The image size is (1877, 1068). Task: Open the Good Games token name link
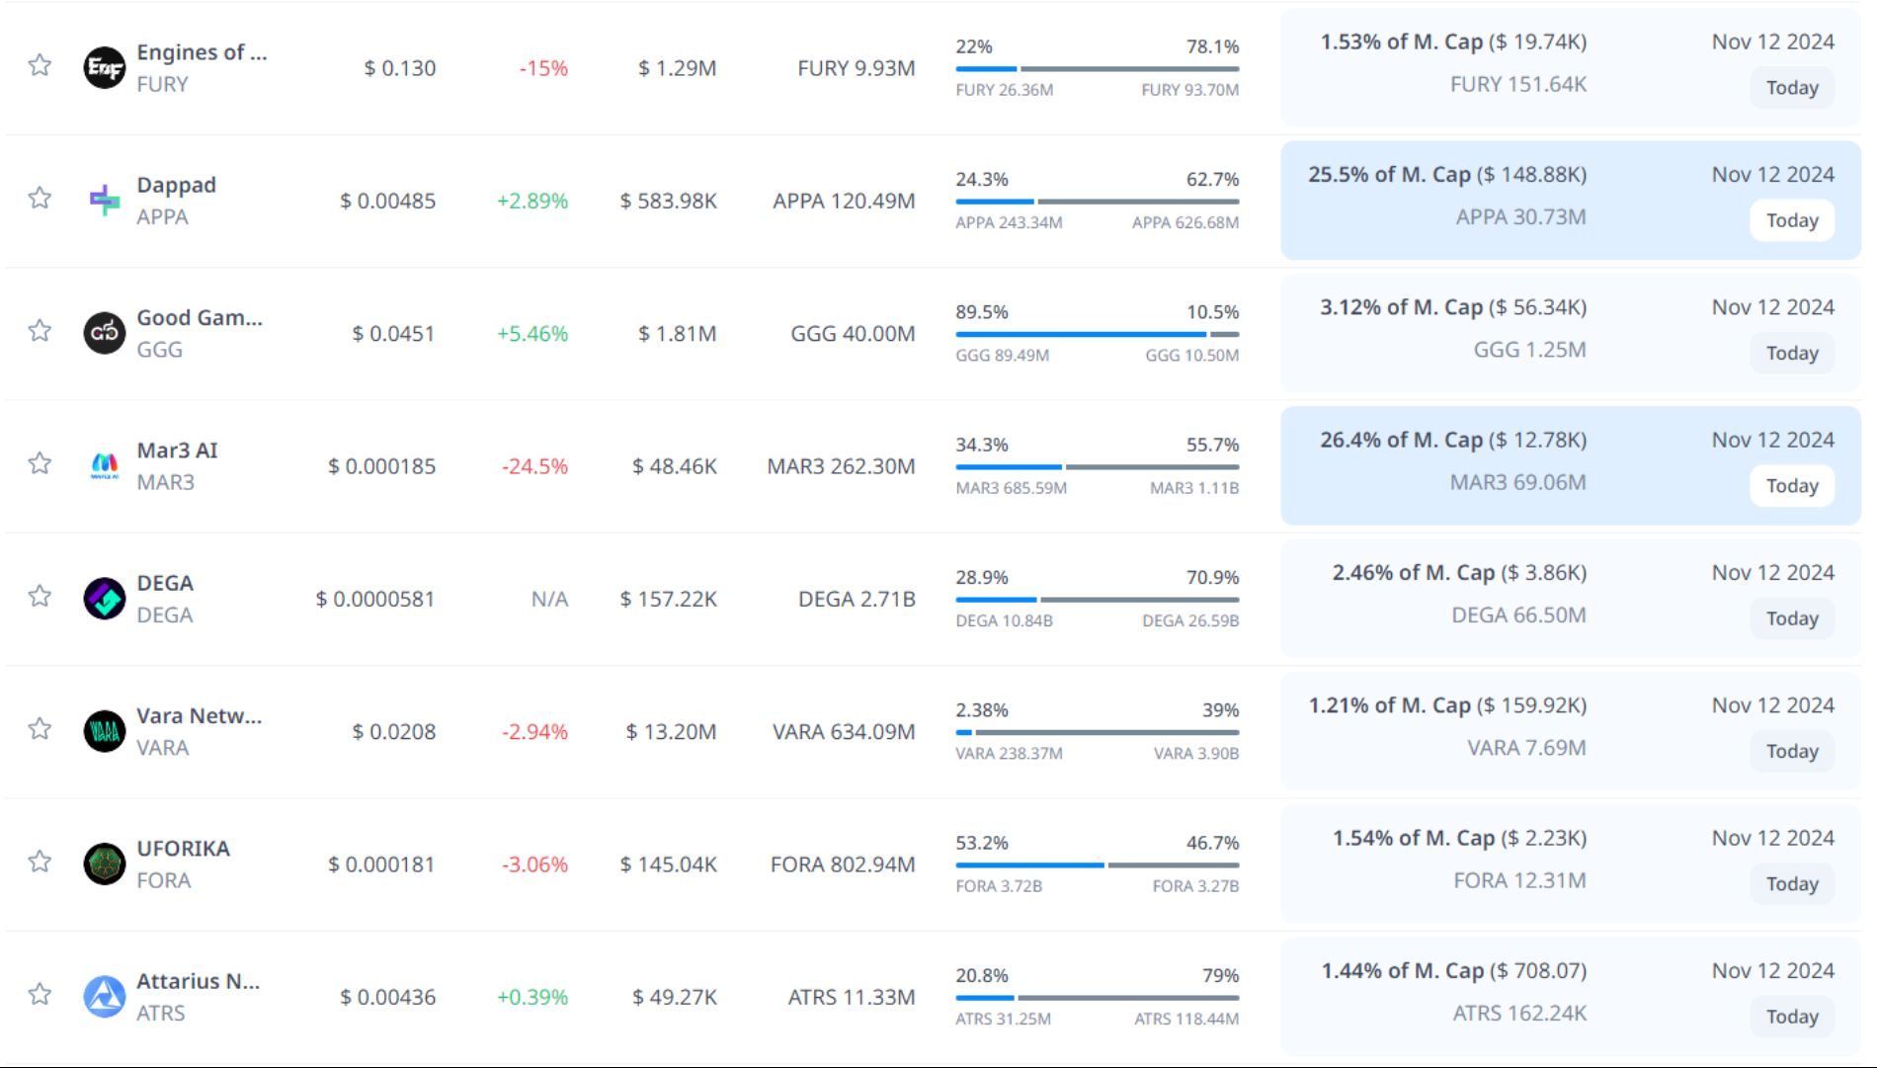point(199,318)
